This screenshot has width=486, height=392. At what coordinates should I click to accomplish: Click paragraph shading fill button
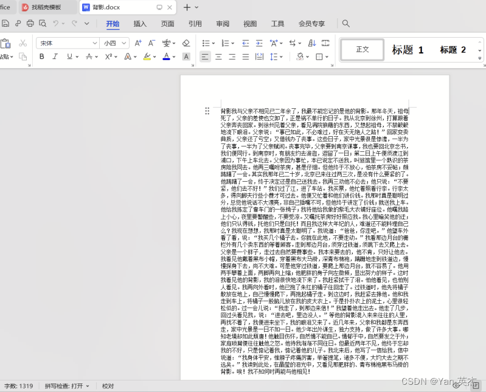click(300, 57)
